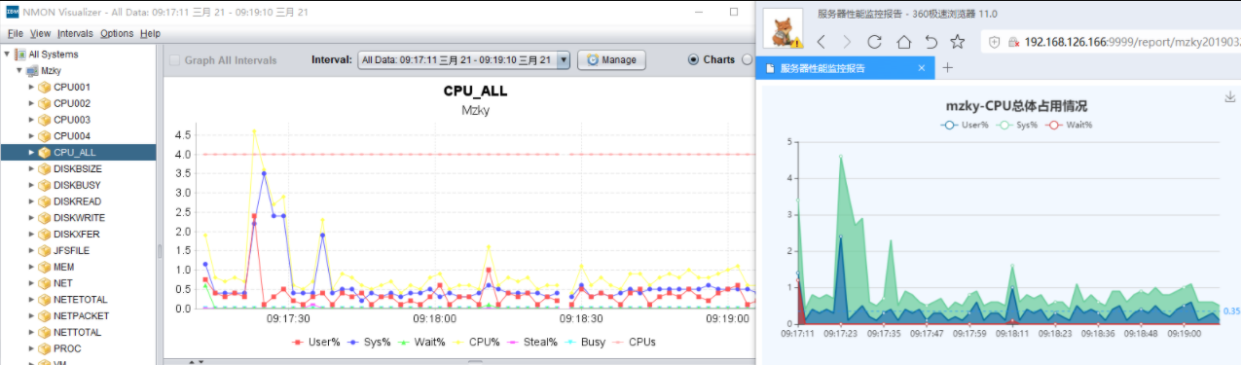Image resolution: width=1241 pixels, height=365 pixels.
Task: Collapse the Mzky tree node
Action: pos(19,71)
